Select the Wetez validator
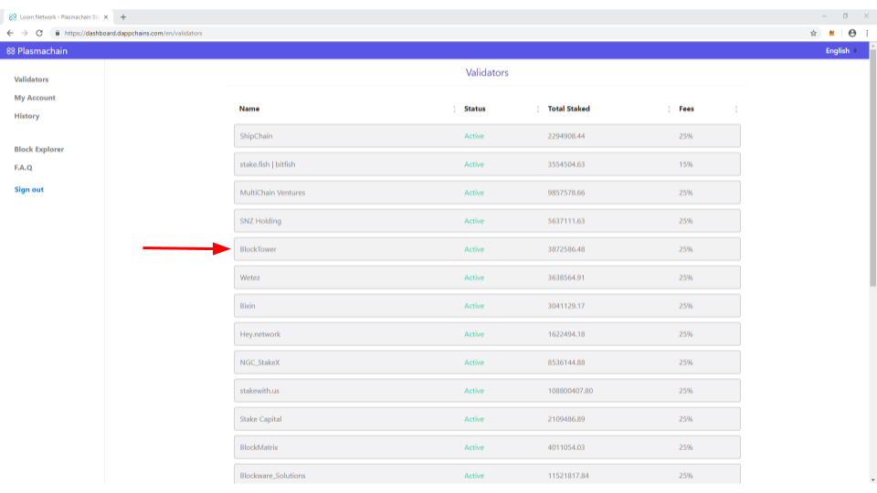877x493 pixels. [x=487, y=278]
